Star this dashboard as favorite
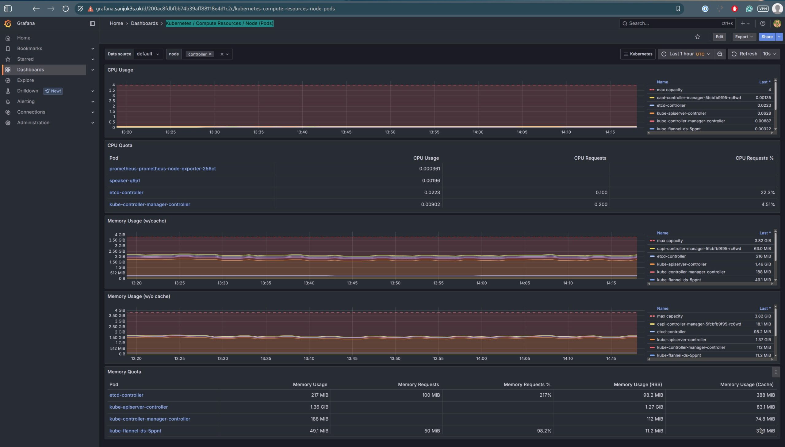This screenshot has height=447, width=785. [698, 37]
